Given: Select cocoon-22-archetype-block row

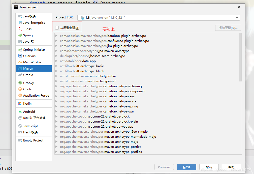Looking at the screenshot, I should click(x=147, y=117).
